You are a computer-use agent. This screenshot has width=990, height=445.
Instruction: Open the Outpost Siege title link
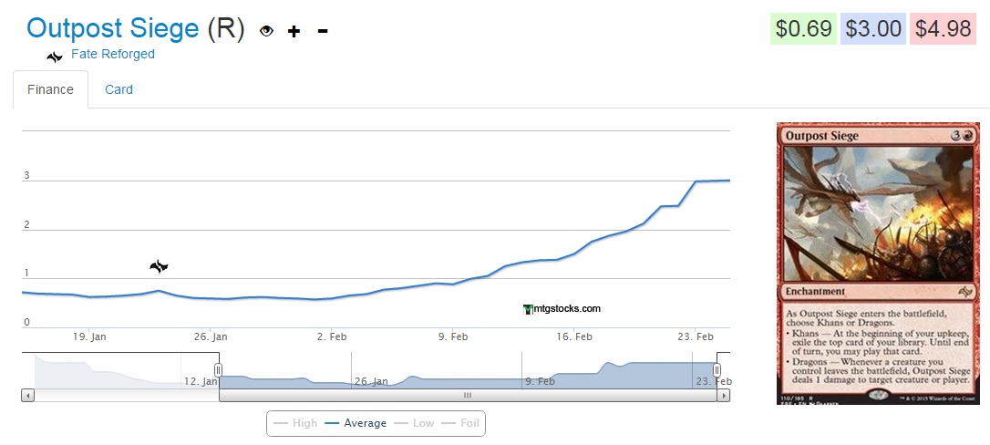[x=113, y=28]
